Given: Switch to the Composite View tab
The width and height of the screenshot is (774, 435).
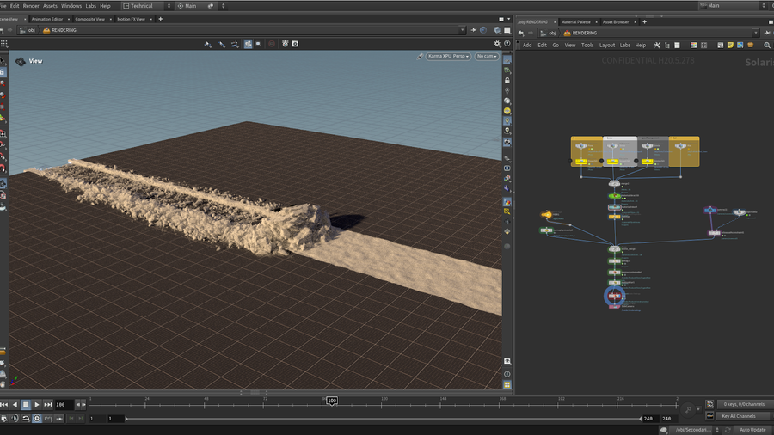Looking at the screenshot, I should (x=89, y=19).
